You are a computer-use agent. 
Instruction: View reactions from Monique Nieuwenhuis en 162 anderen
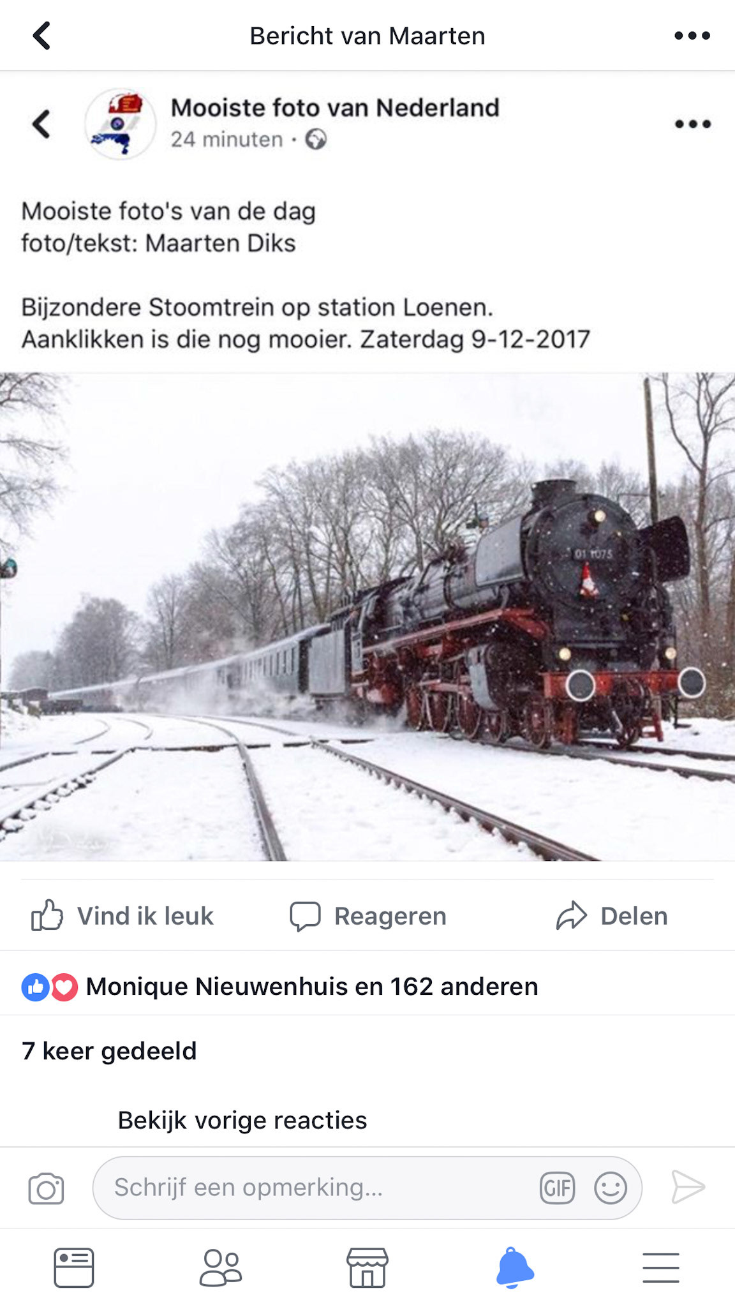pyautogui.click(x=279, y=987)
